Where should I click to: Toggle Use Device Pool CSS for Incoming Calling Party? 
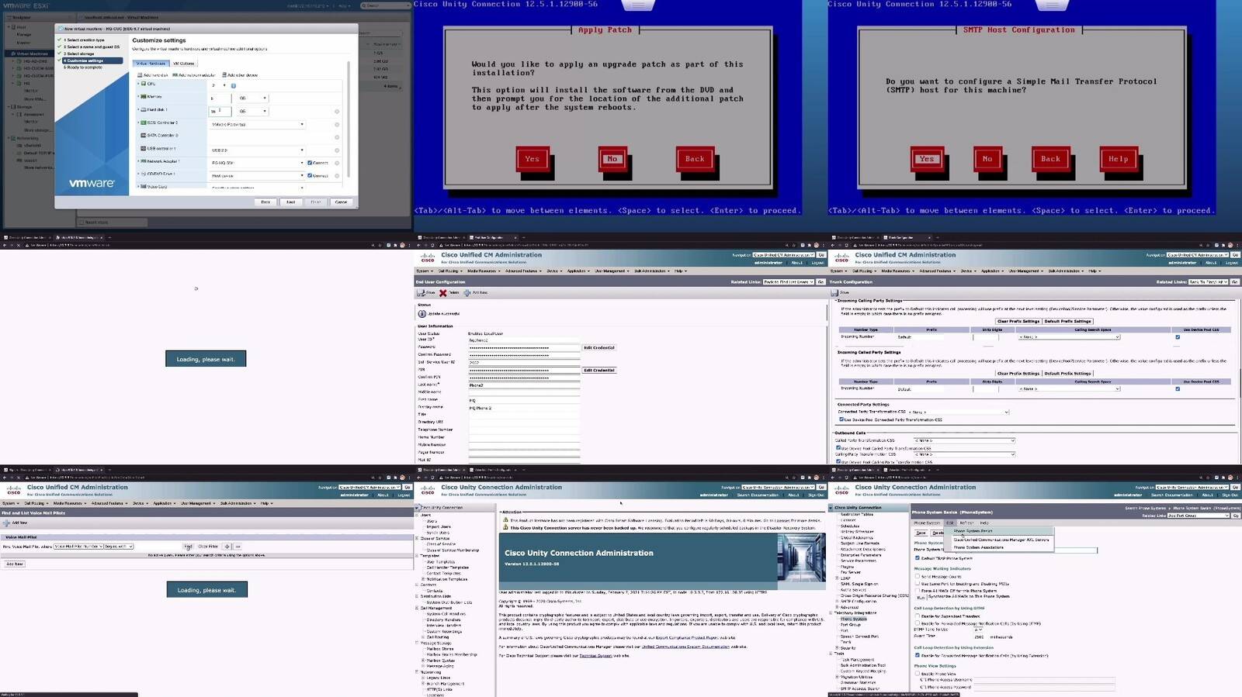click(1178, 337)
